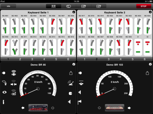Open info for Keyboard Seite 2
Image resolution: width=153 pixels, height=114 pixels.
pyautogui.click(x=150, y=12)
